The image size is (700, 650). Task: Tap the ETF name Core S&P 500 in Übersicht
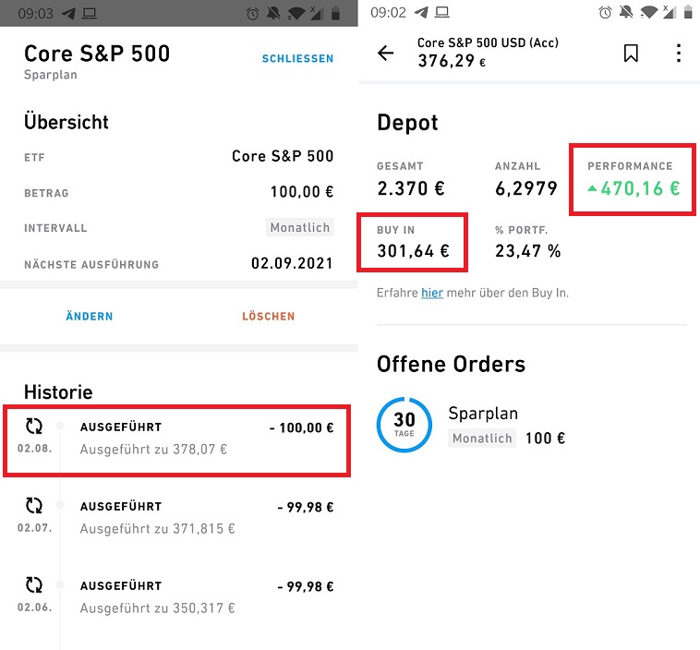click(x=283, y=156)
